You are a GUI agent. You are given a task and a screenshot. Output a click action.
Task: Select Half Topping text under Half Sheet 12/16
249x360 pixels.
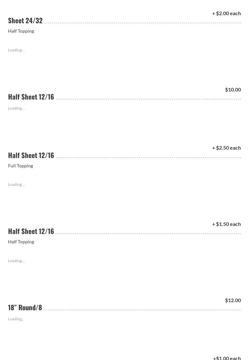21,242
